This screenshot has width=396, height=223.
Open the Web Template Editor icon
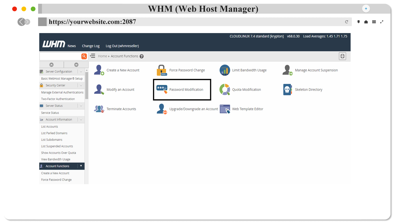(225, 109)
